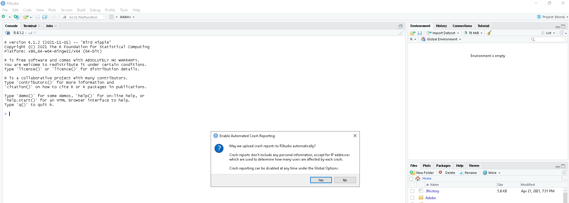569x203 pixels.
Task: Click the Clear console broom icon
Action: pos(401,33)
